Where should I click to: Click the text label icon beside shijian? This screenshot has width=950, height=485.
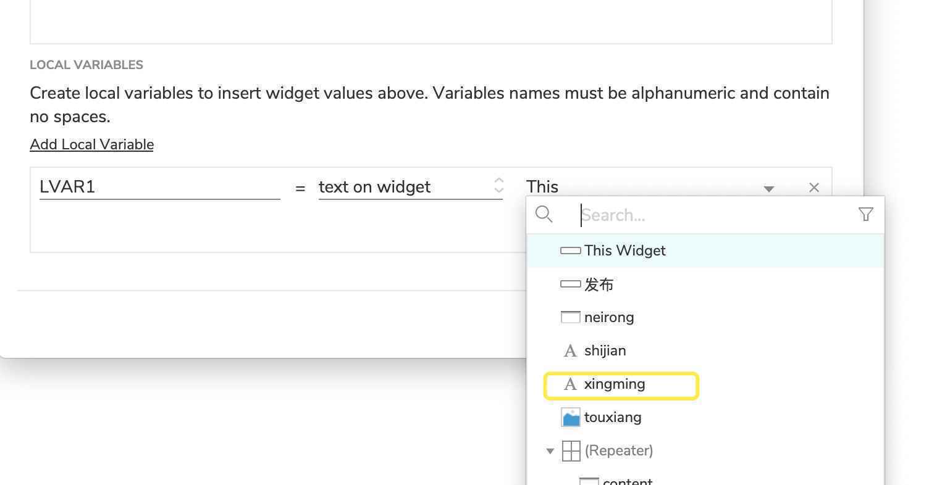(x=570, y=351)
